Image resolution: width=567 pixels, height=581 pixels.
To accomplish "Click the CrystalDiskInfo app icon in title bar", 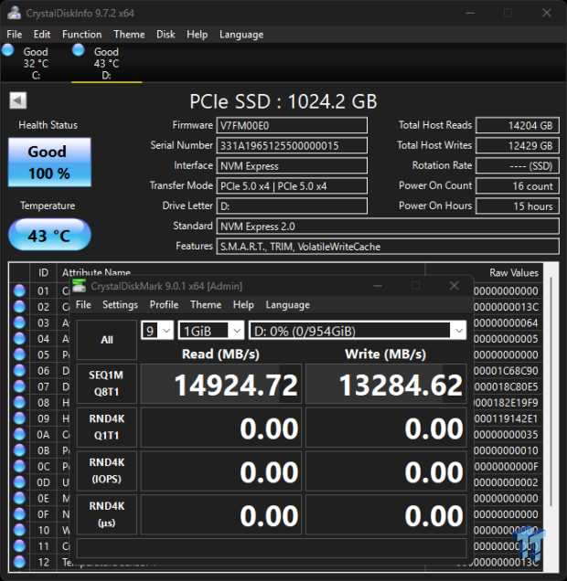I will pos(14,13).
